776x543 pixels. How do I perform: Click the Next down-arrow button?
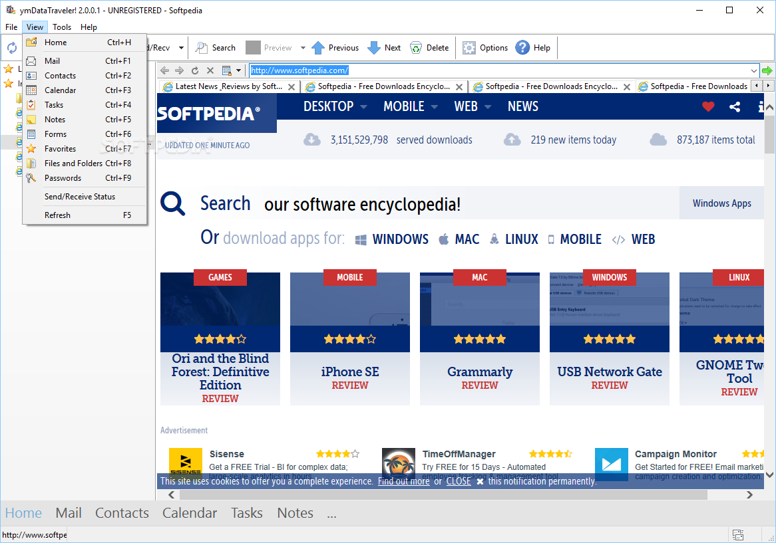pos(384,48)
